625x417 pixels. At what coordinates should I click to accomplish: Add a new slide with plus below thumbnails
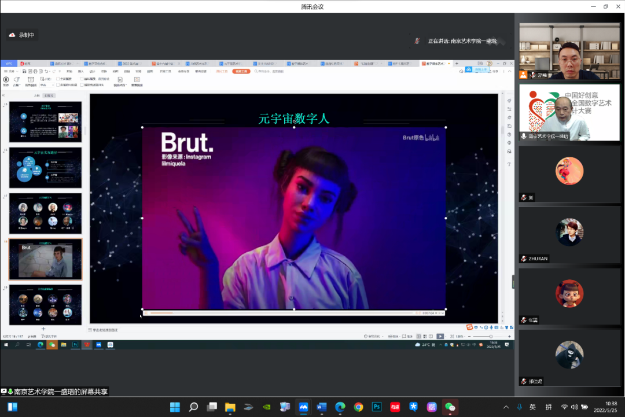click(43, 329)
